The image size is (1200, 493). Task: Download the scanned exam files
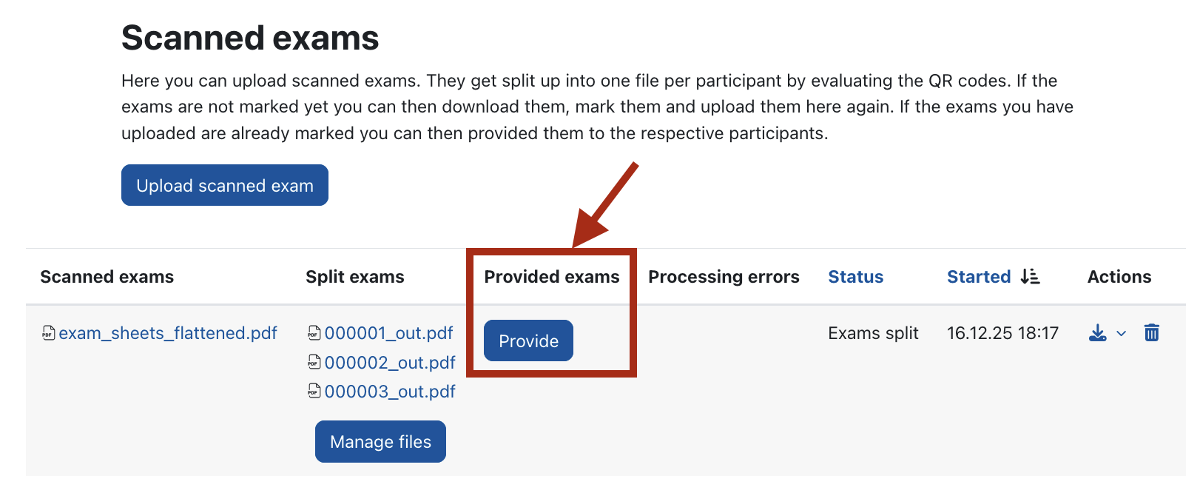click(x=1097, y=333)
